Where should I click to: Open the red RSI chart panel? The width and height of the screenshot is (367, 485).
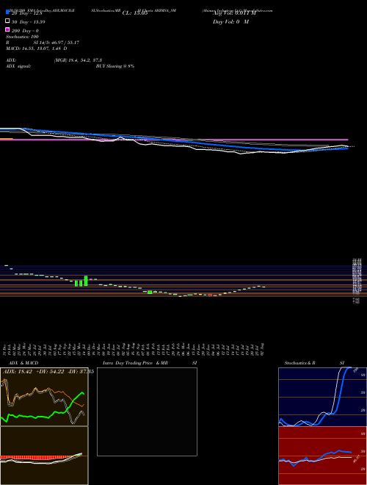[x=322, y=456]
